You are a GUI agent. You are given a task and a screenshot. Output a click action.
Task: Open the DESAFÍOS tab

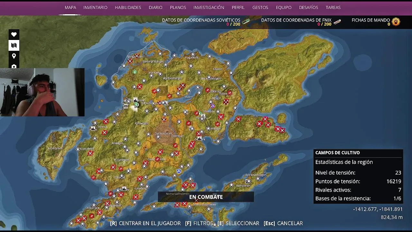[x=308, y=7]
